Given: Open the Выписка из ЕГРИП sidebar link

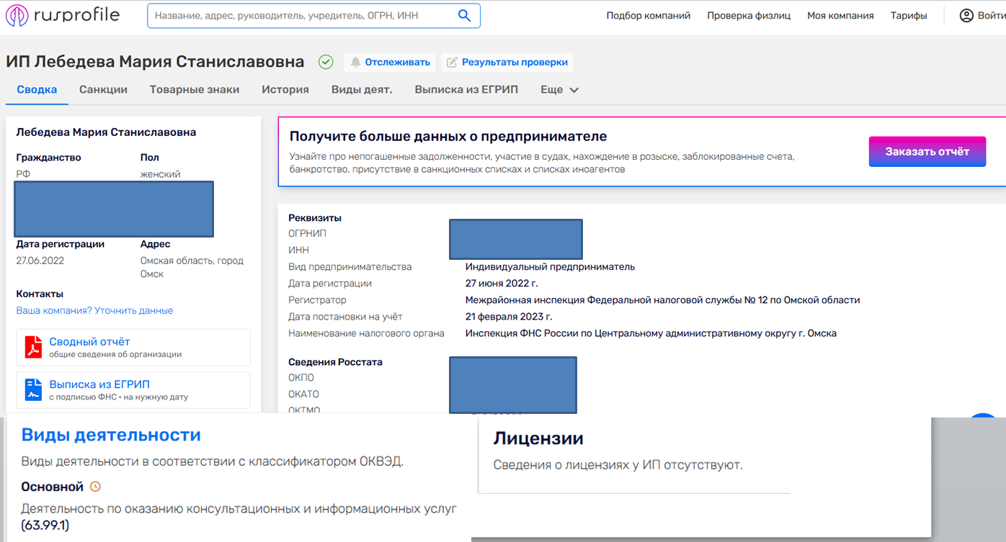Looking at the screenshot, I should [x=99, y=384].
